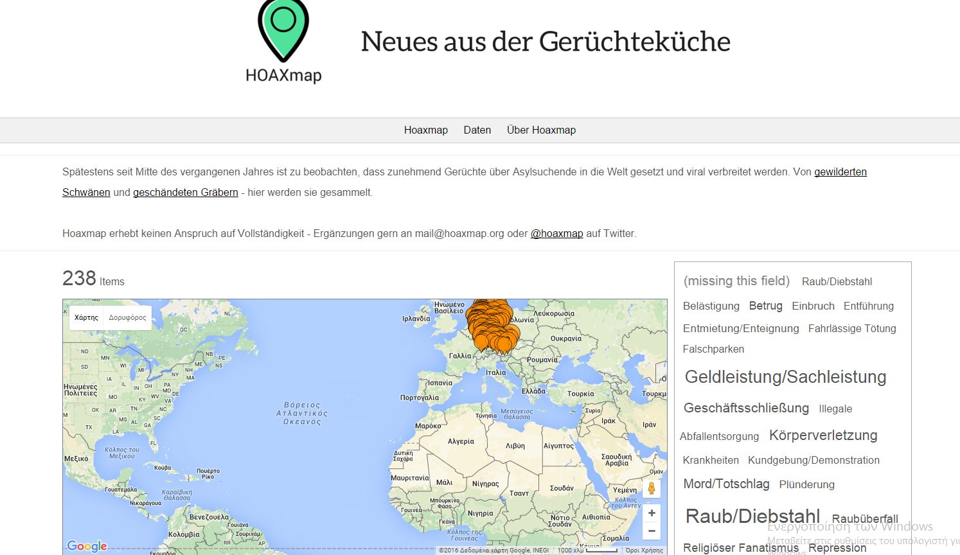Click the orange marker cluster over Germany
The height and width of the screenshot is (555, 960).
(492, 326)
